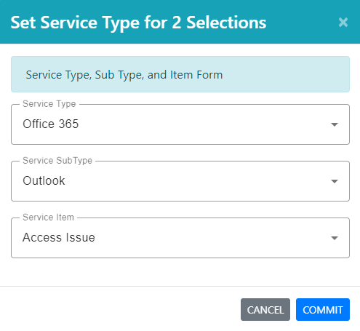Click the arrow icon in Service Item field
The image size is (360, 331).
(x=335, y=238)
